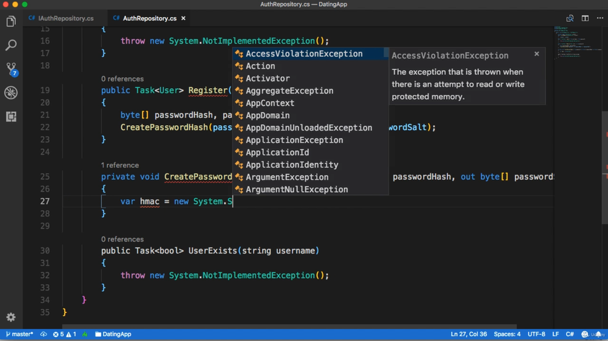Click CreatePasswordHash call on line 22
Image resolution: width=608 pixels, height=341 pixels.
164,128
